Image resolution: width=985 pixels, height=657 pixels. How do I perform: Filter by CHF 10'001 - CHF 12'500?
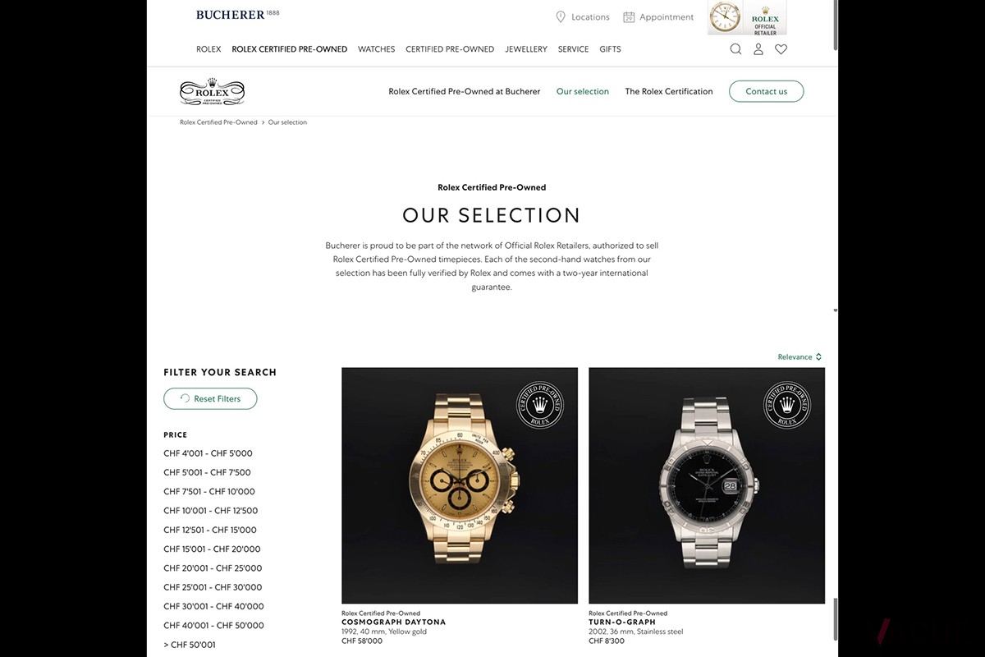coord(210,511)
